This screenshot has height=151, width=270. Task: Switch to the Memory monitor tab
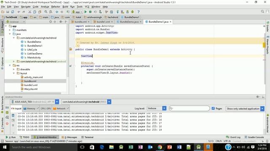tap(31, 109)
